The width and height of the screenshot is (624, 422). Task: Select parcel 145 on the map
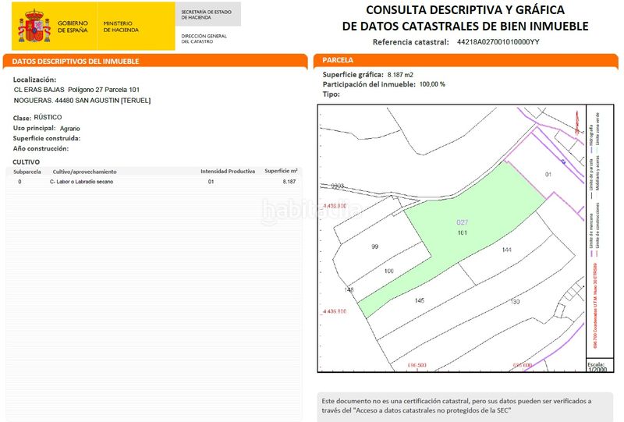tap(419, 300)
